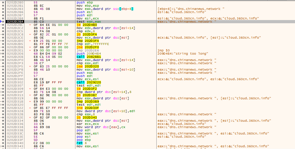Toggle breakpoint dot beside address 0202D2FE
This screenshot has height=149, width=295.
[3, 73]
